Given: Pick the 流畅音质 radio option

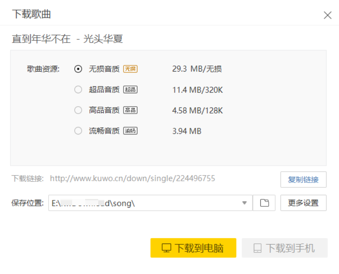Looking at the screenshot, I should (x=78, y=131).
